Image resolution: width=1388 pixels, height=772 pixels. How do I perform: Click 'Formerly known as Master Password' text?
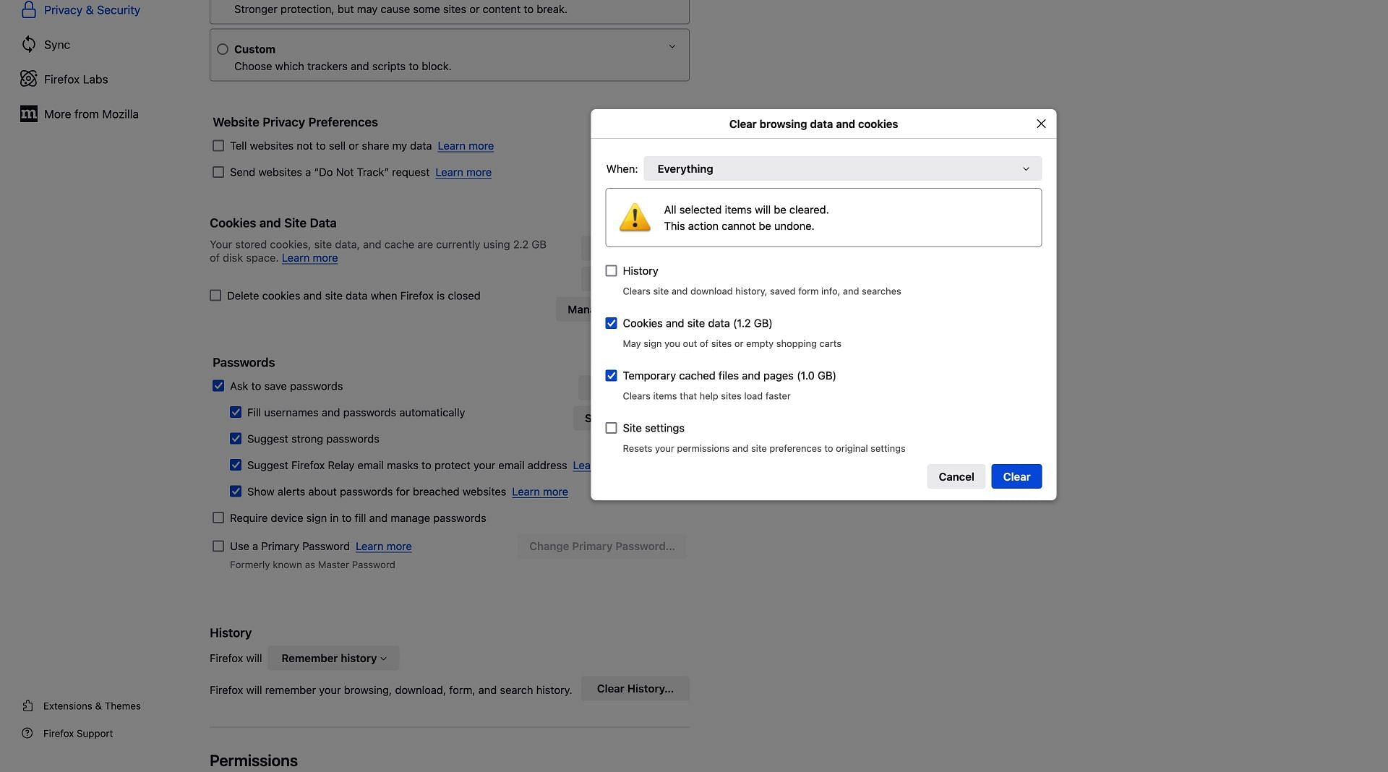[x=312, y=565]
